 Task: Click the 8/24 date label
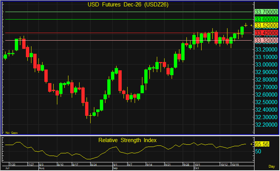point(94,165)
